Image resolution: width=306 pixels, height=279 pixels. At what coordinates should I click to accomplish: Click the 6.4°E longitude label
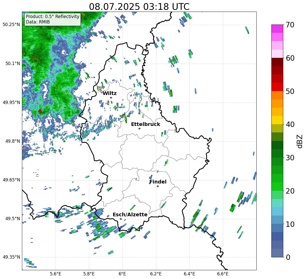[x=189, y=274]
